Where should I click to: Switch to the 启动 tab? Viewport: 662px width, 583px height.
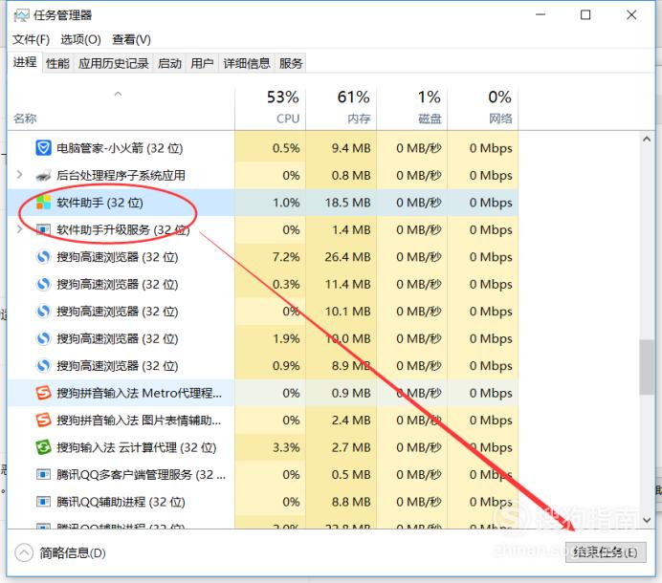click(169, 63)
